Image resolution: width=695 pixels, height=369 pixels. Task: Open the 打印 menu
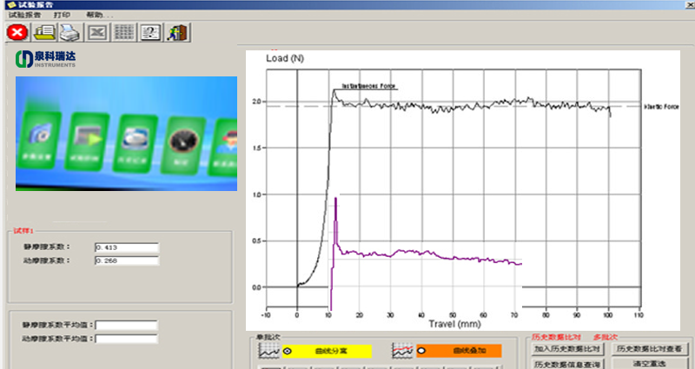[x=63, y=15]
